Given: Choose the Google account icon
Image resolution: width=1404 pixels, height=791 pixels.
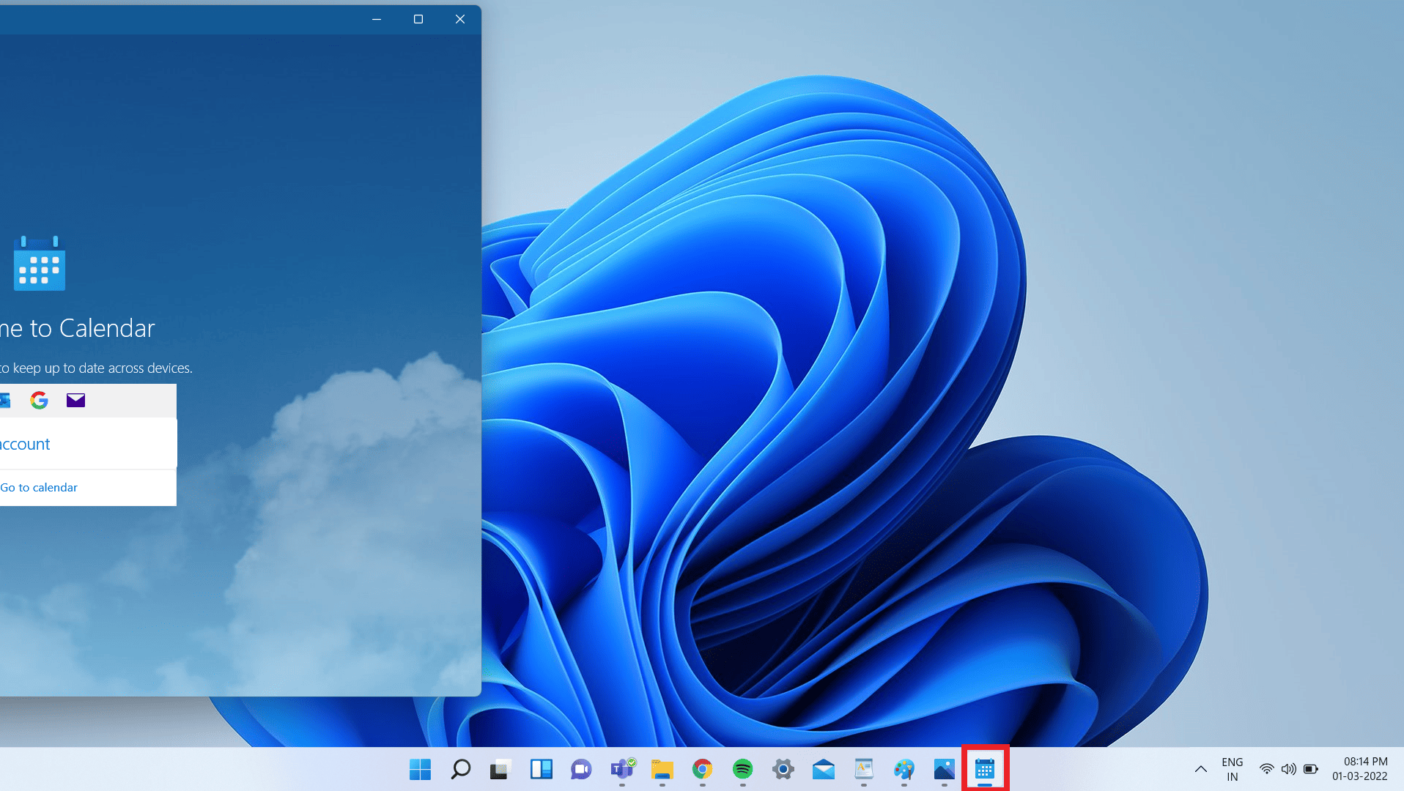Looking at the screenshot, I should click(x=39, y=400).
